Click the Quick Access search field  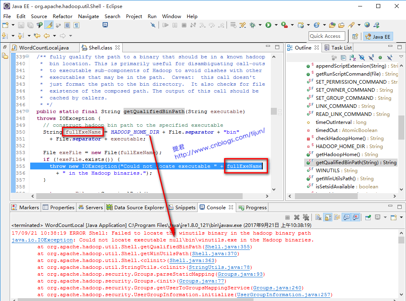327,36
